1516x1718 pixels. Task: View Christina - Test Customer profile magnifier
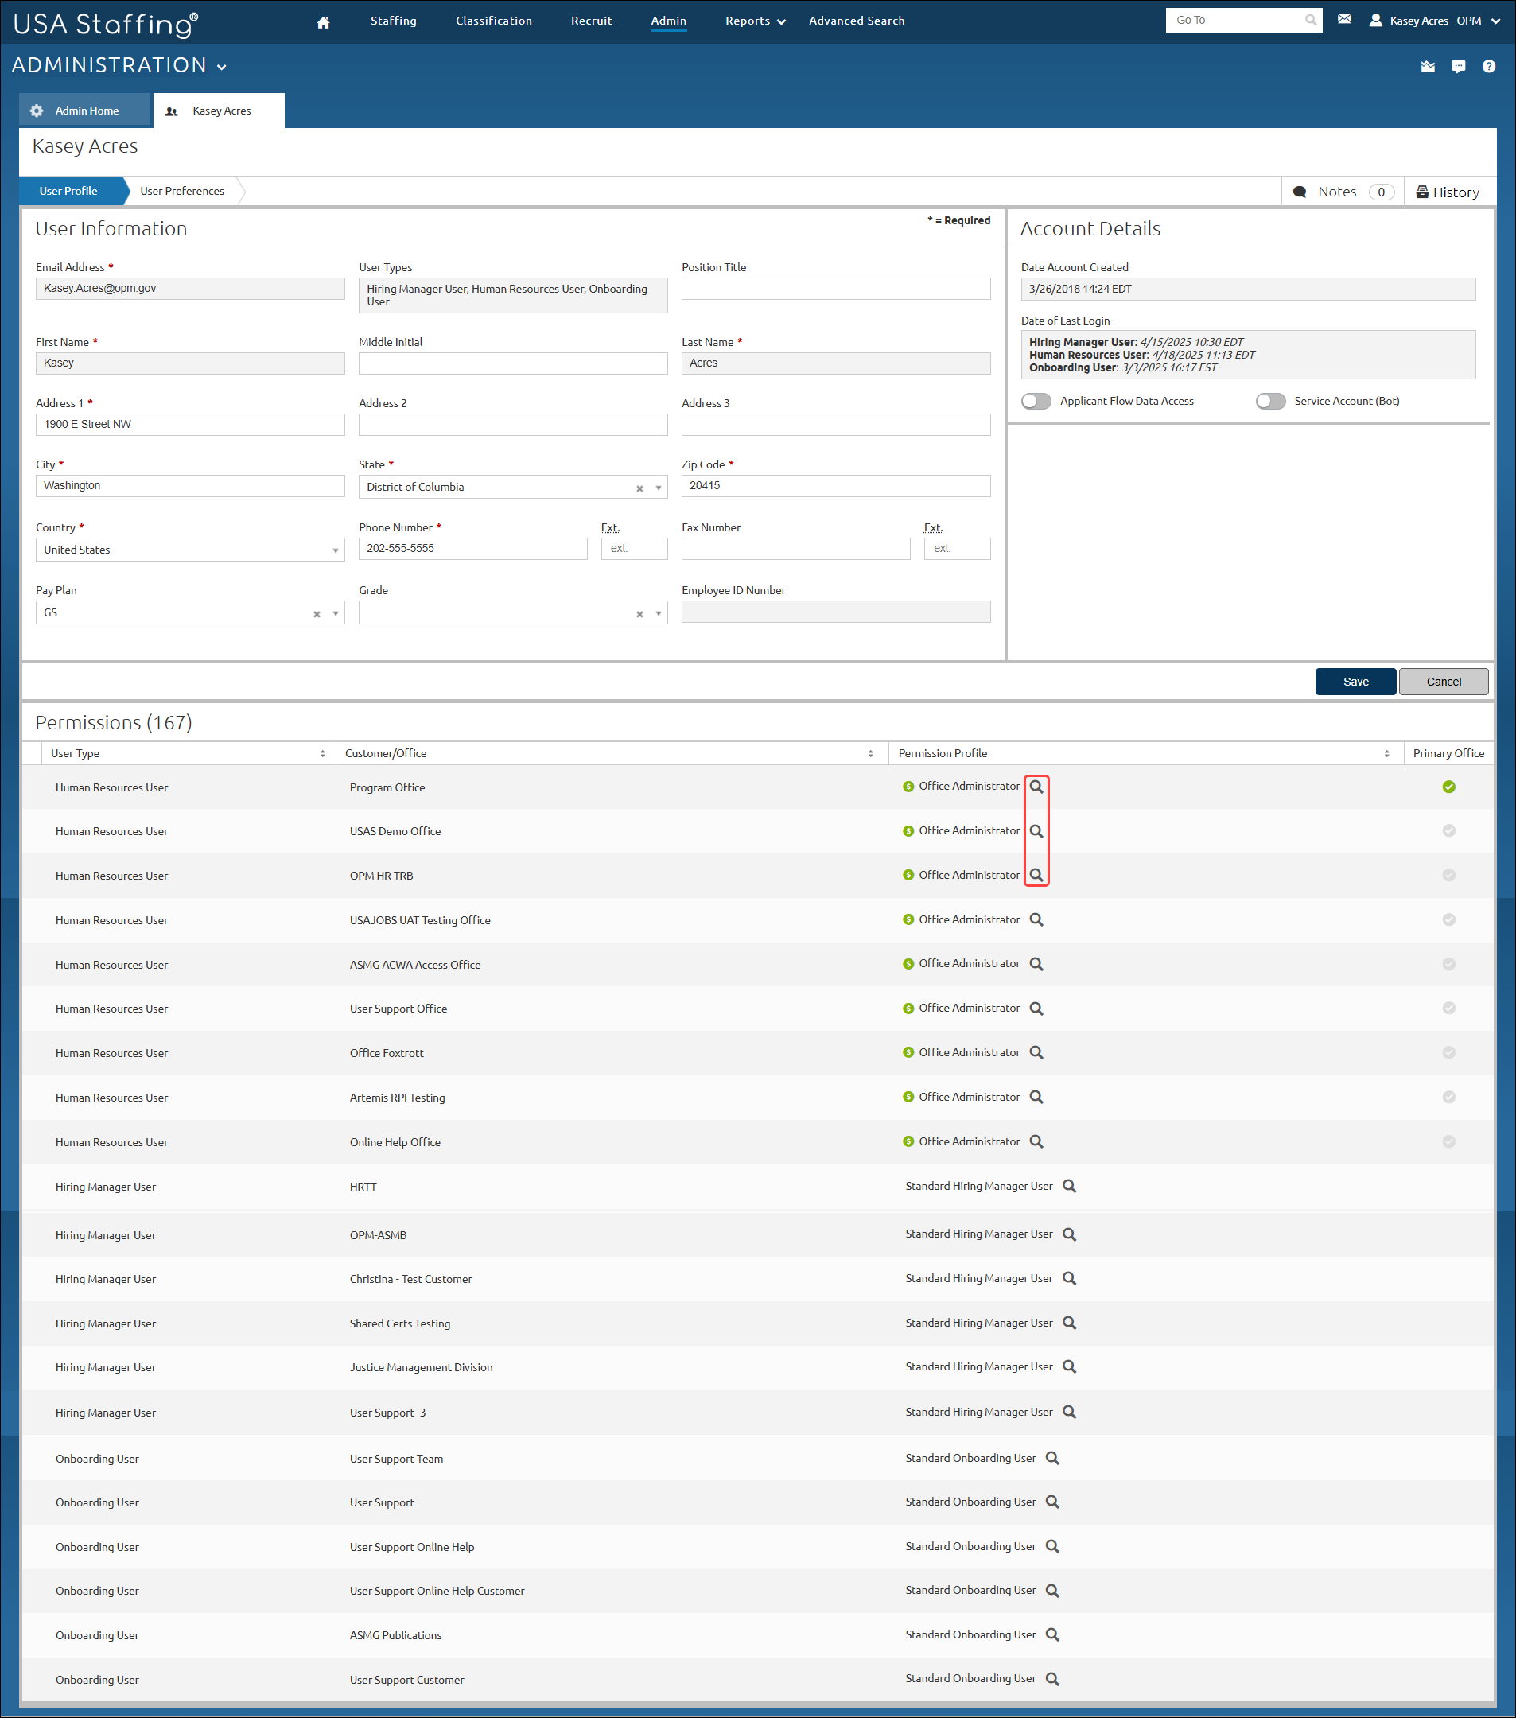coord(1069,1278)
